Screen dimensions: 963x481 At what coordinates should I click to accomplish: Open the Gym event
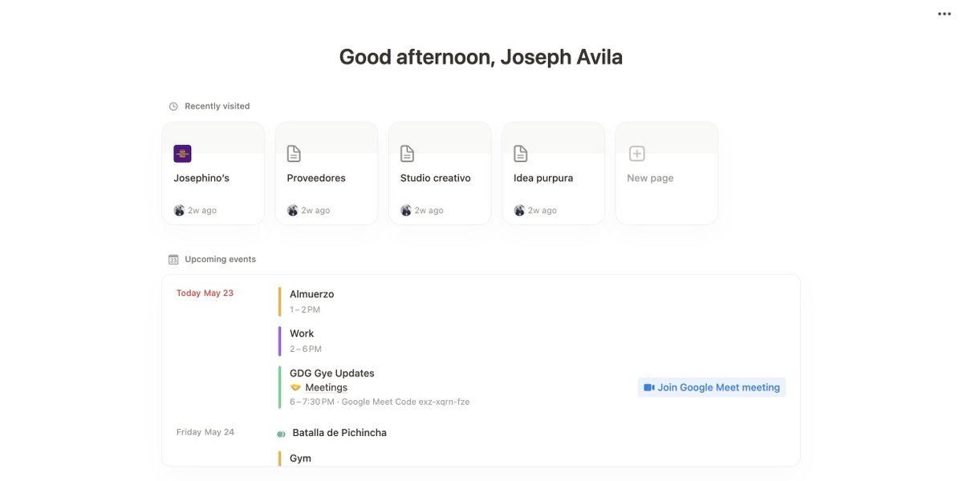[300, 459]
